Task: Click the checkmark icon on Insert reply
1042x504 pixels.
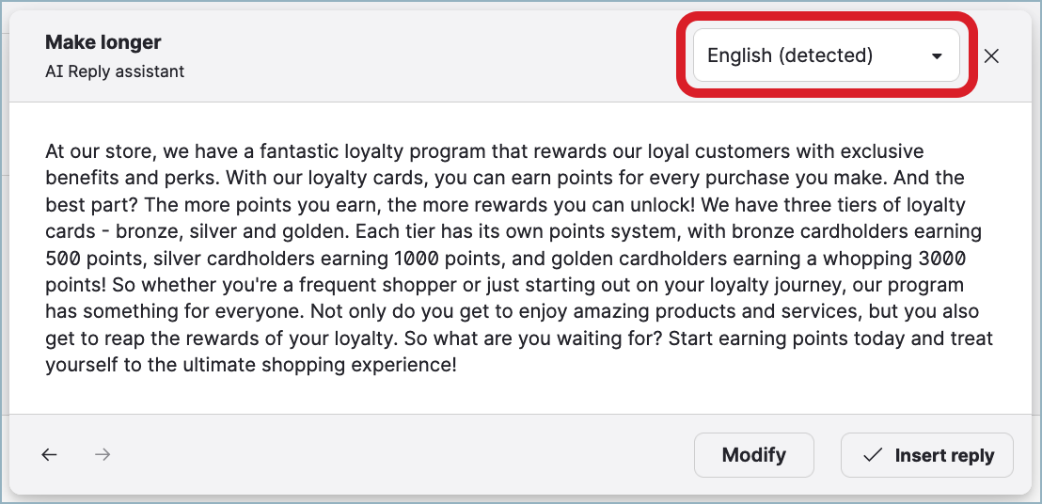Action: click(x=873, y=455)
